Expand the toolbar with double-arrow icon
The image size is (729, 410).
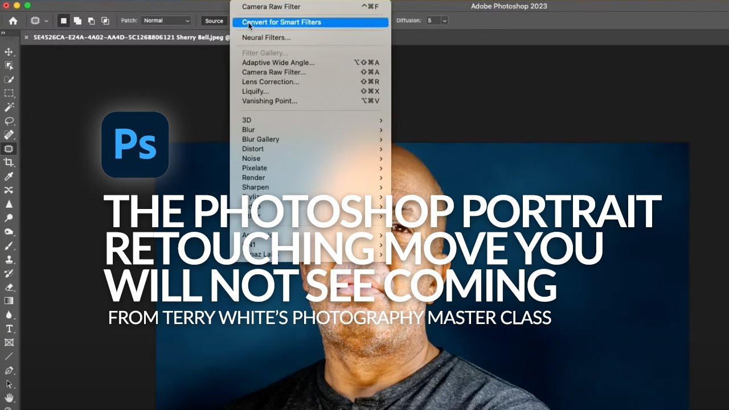pyautogui.click(x=3, y=33)
